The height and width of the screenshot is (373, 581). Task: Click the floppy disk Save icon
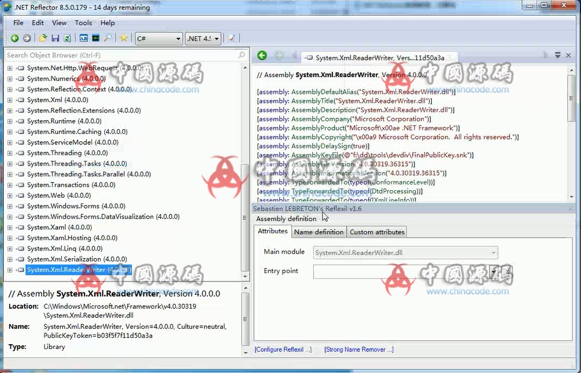pyautogui.click(x=55, y=38)
